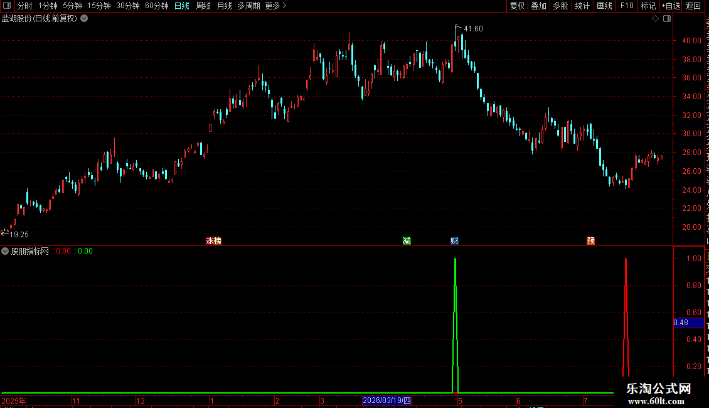Click the 1.00 indicator axis label
Image resolution: width=709 pixels, height=408 pixels.
pyautogui.click(x=694, y=258)
